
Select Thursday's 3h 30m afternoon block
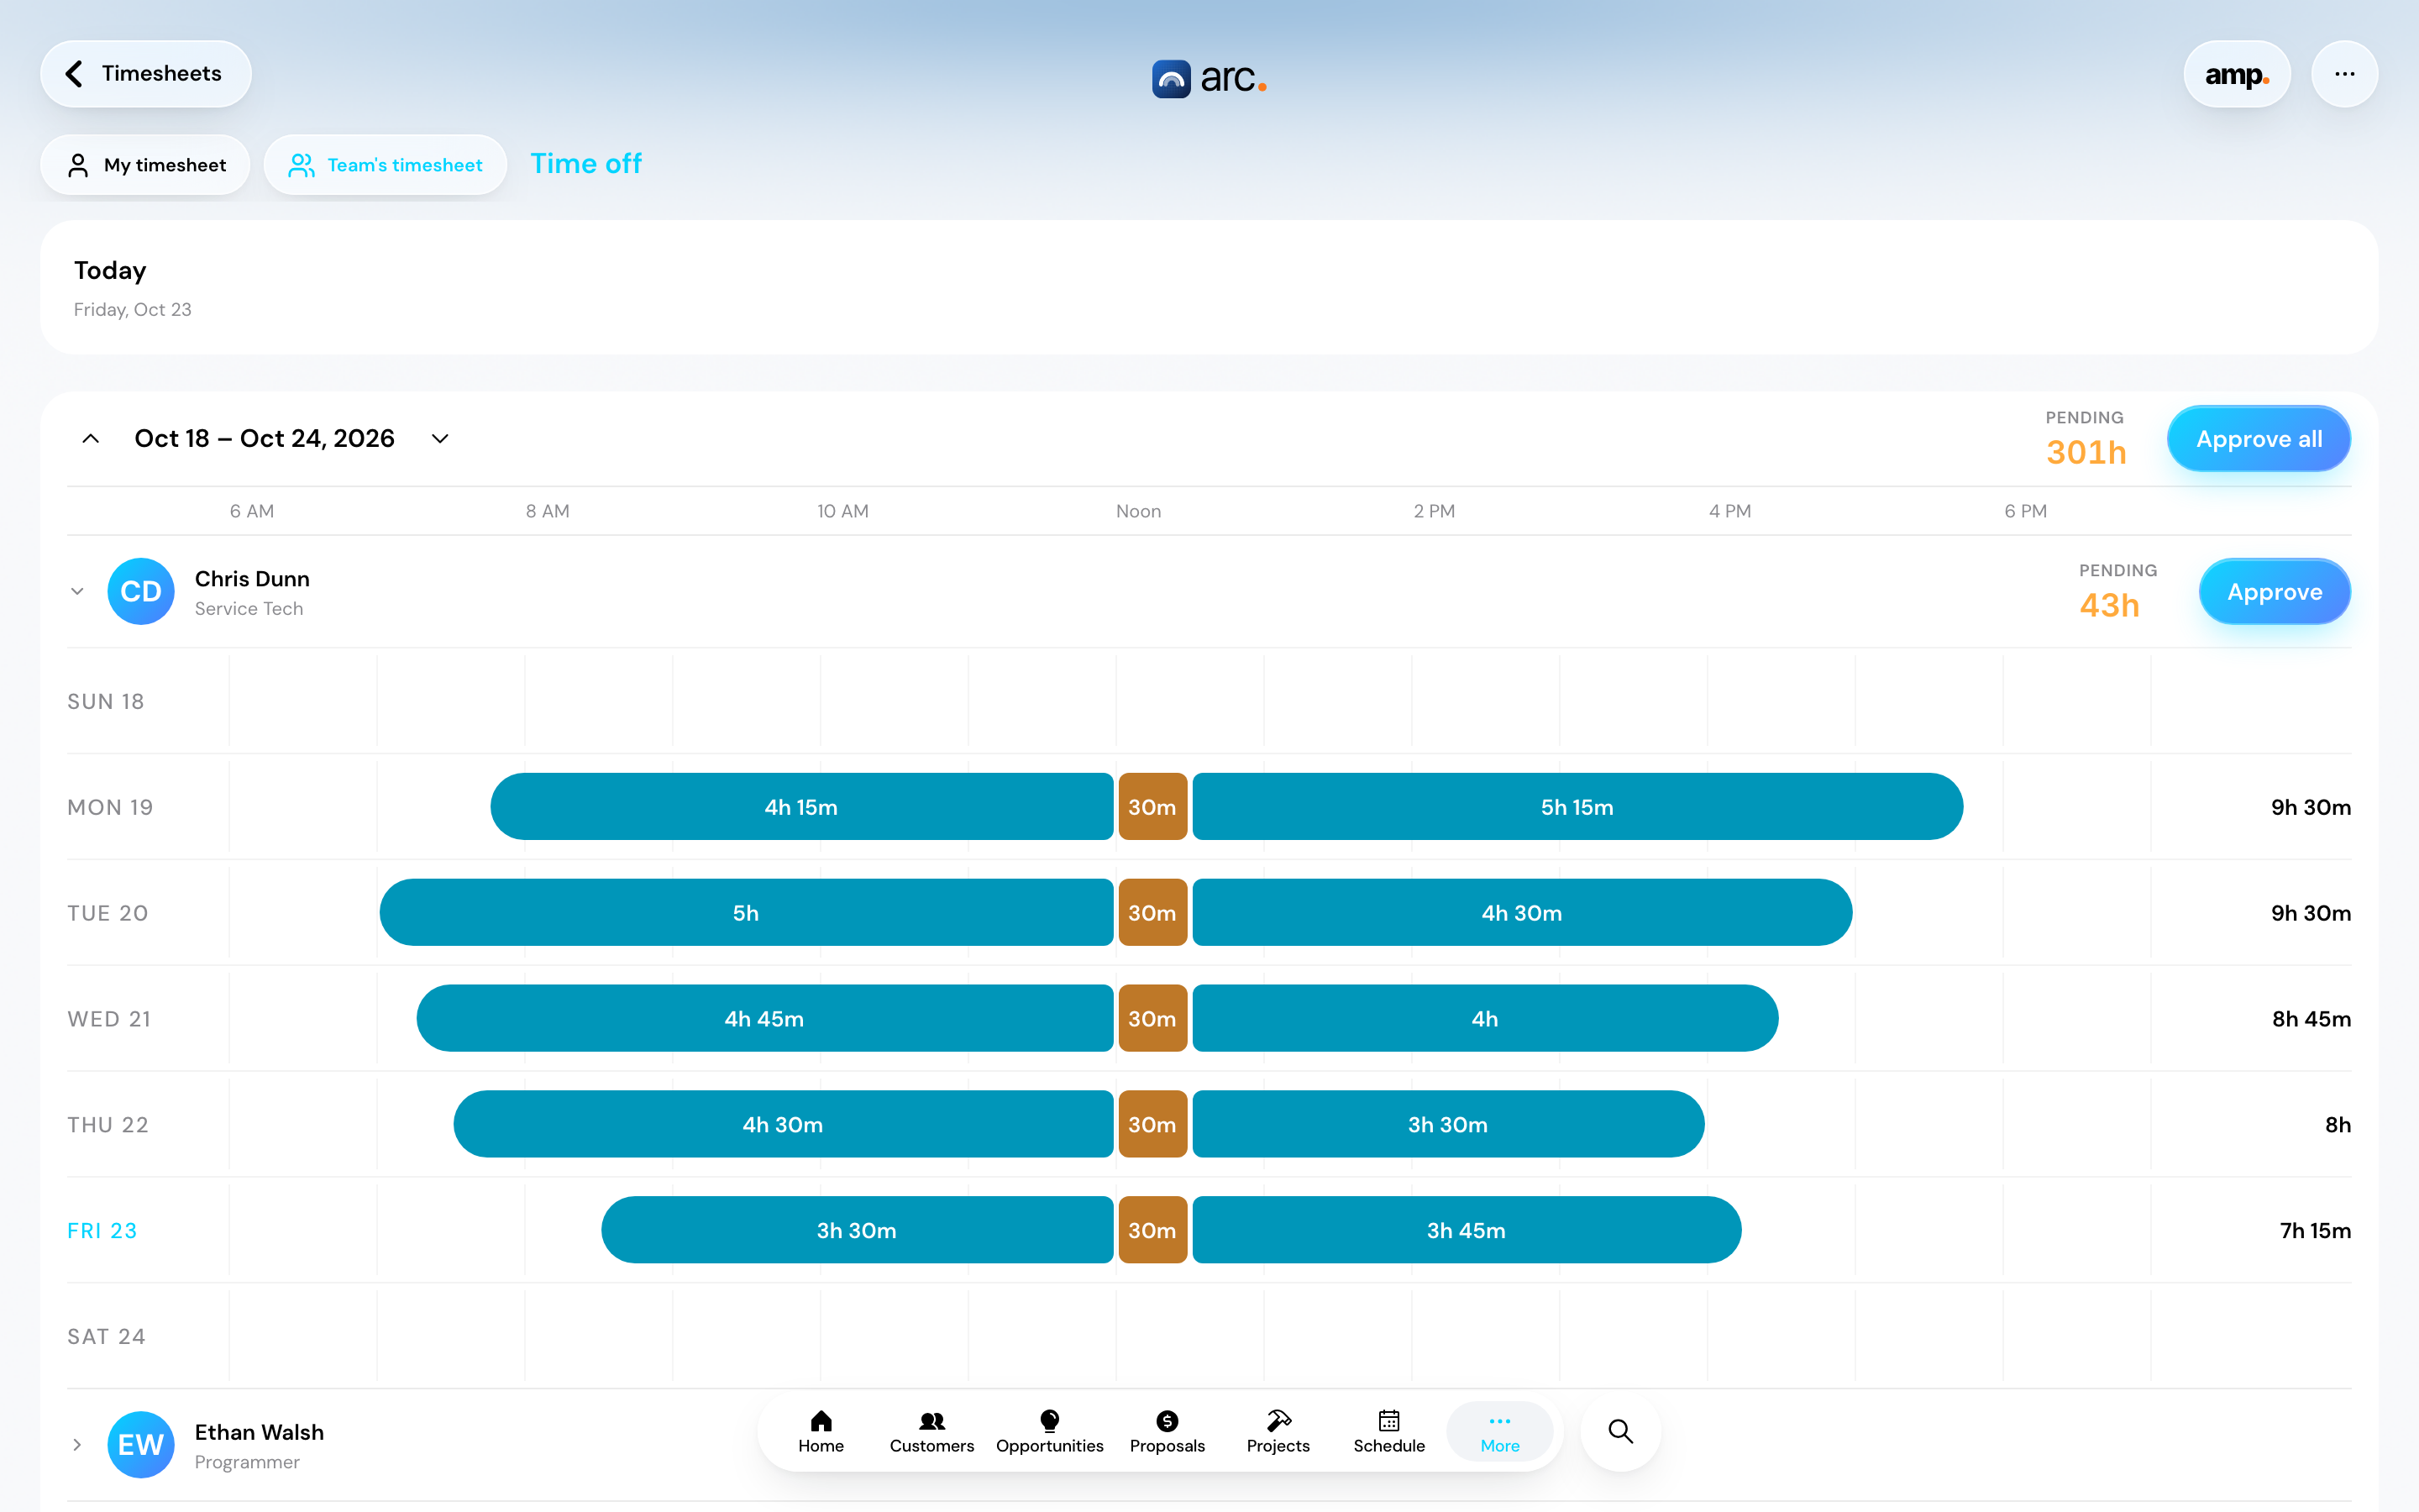click(1448, 1125)
